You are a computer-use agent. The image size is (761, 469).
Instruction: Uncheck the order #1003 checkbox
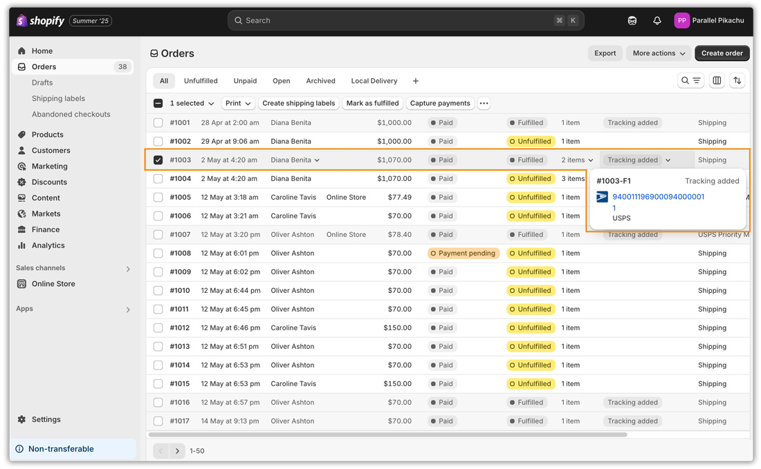point(158,160)
